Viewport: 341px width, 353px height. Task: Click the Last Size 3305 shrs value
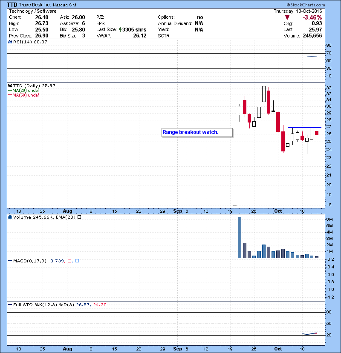click(134, 29)
